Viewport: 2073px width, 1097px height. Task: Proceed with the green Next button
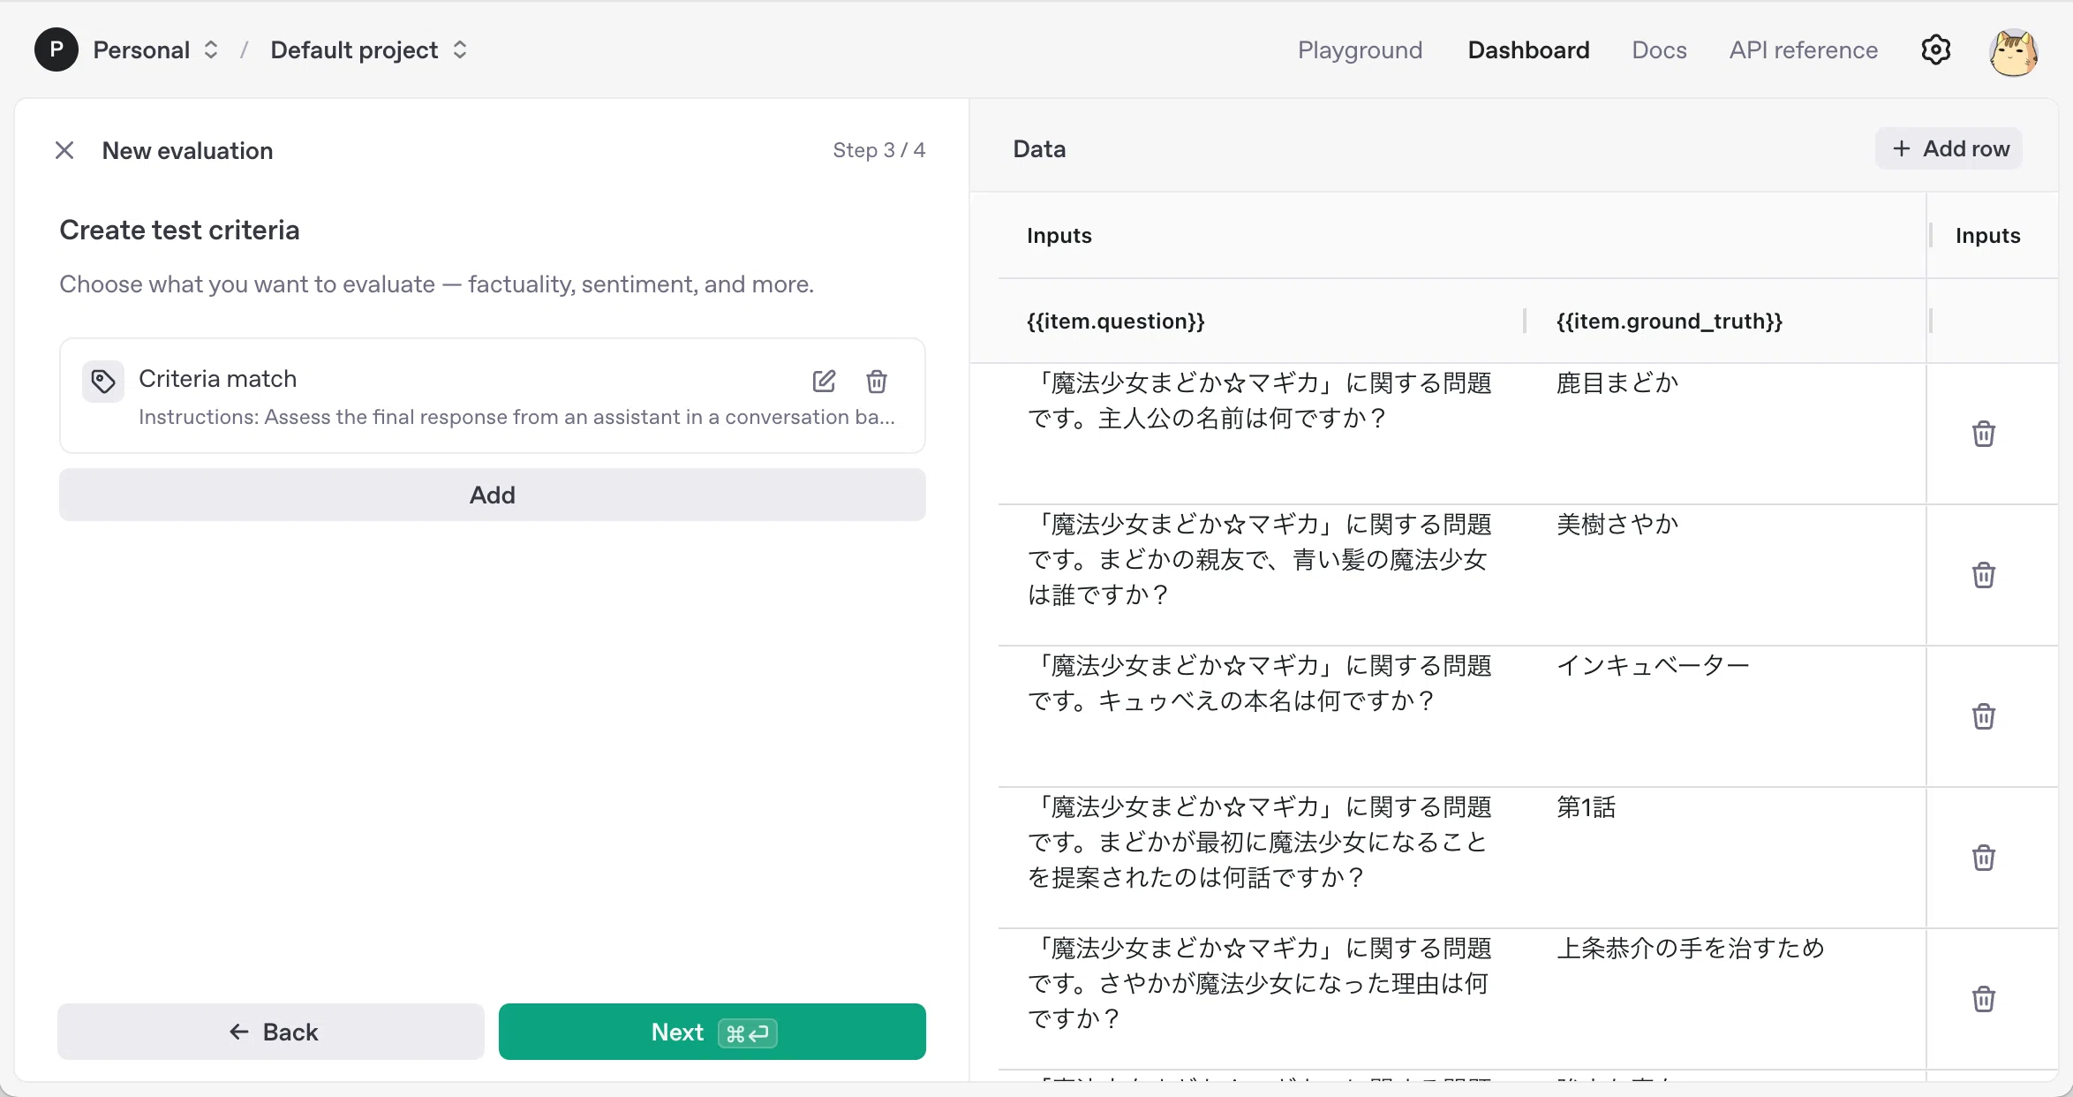pyautogui.click(x=712, y=1032)
